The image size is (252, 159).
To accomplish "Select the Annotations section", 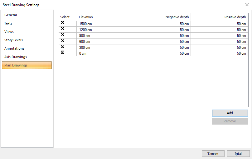I will (14, 48).
